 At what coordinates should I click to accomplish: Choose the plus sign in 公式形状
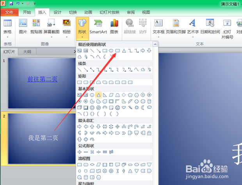click(x=80, y=152)
